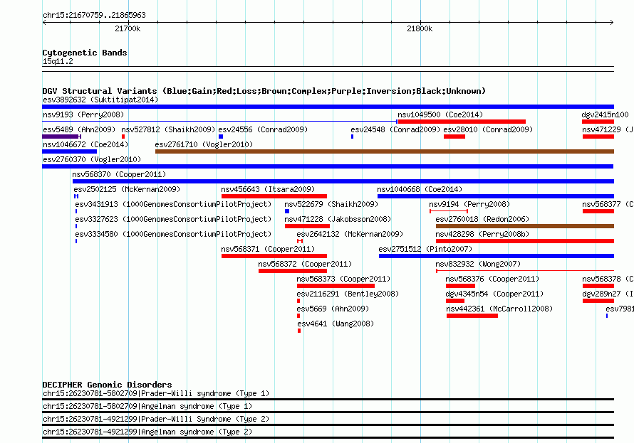Click the esv3892632 (Suktitipat2014) variant label
This screenshot has height=443, width=634.
point(100,100)
